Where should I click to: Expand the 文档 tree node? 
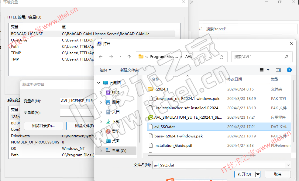coord(101,112)
